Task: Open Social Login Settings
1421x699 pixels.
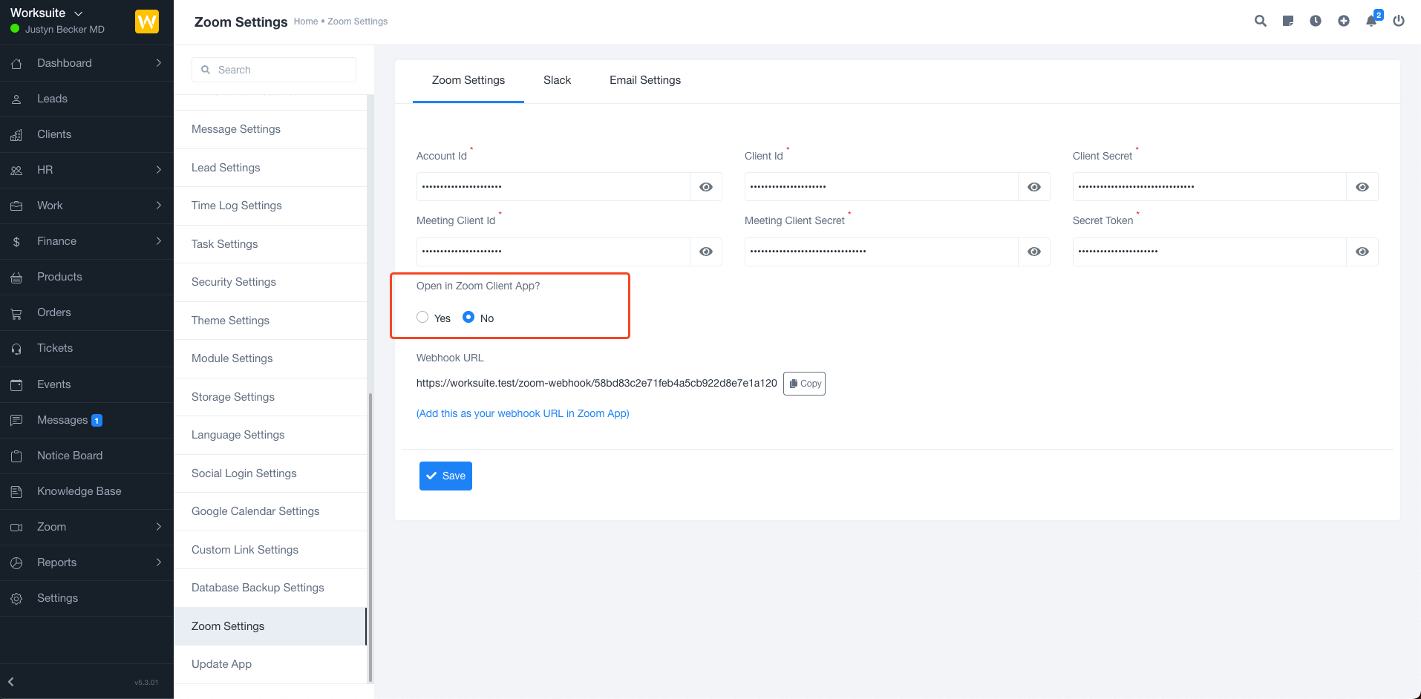Action: pyautogui.click(x=270, y=473)
